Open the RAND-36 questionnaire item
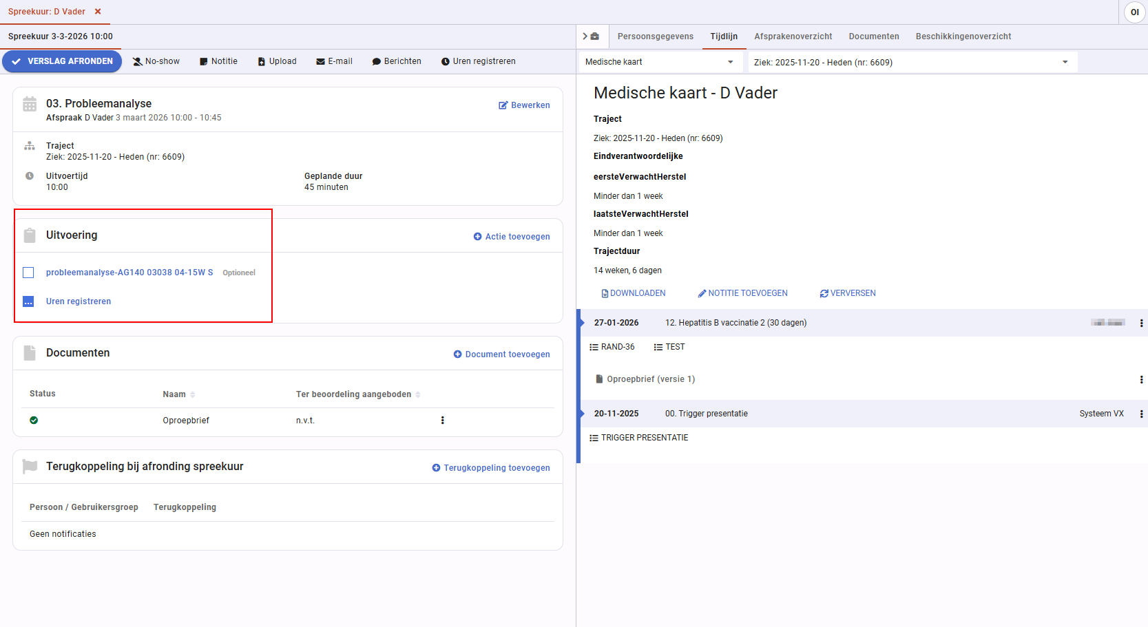This screenshot has width=1148, height=627. 612,347
